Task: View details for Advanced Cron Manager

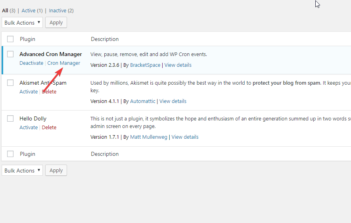Action: [x=178, y=65]
